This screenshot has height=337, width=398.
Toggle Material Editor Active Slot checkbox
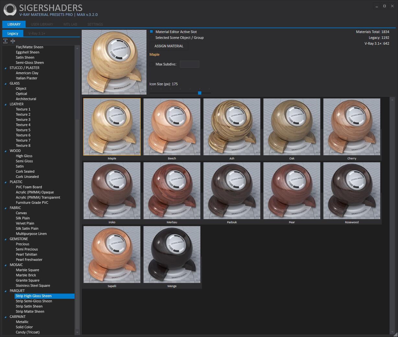click(x=151, y=32)
